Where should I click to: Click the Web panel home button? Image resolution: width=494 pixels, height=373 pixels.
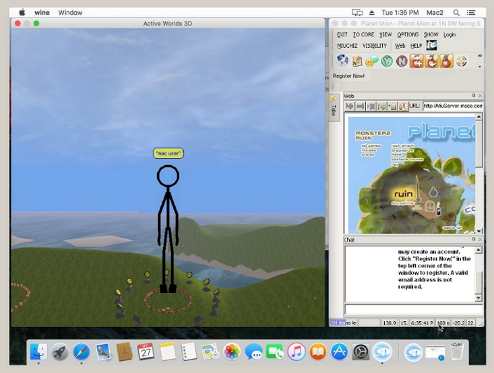tap(392, 106)
